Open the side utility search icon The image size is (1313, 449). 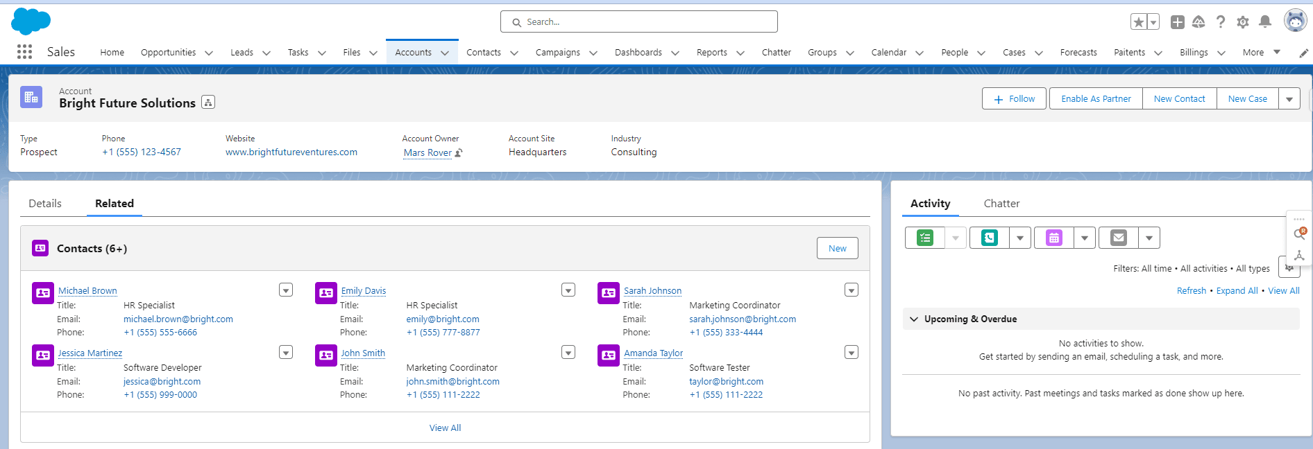(x=1300, y=234)
